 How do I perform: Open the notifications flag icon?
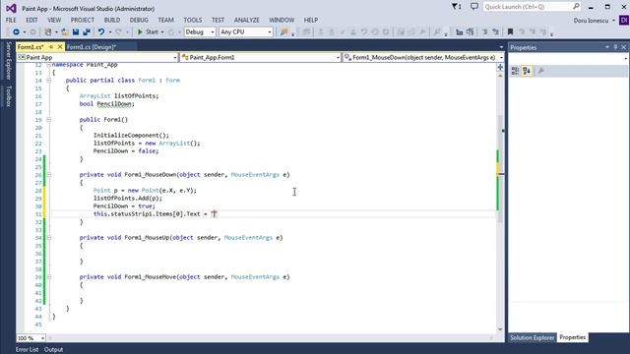pyautogui.click(x=456, y=7)
